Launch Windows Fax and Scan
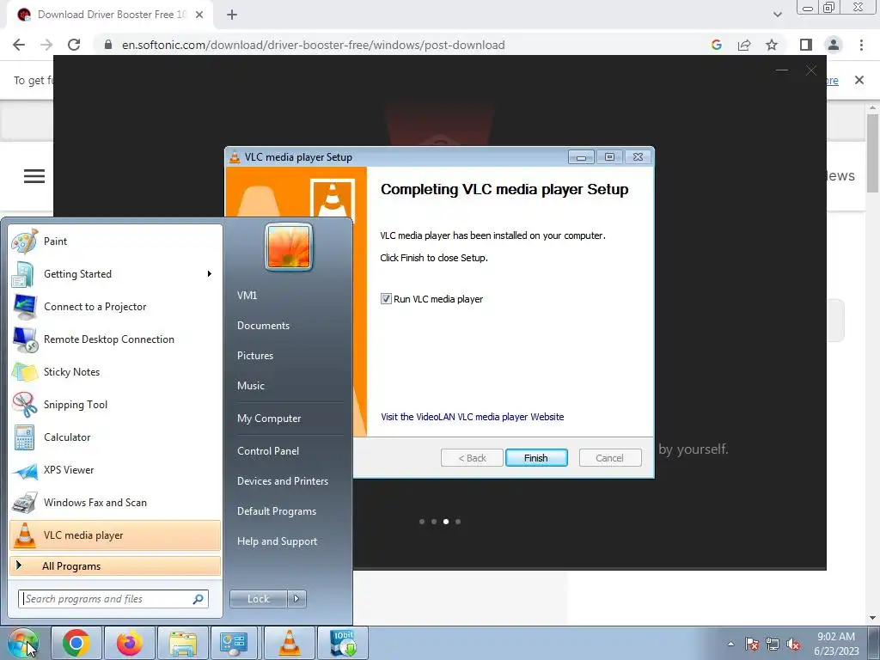 pyautogui.click(x=115, y=502)
